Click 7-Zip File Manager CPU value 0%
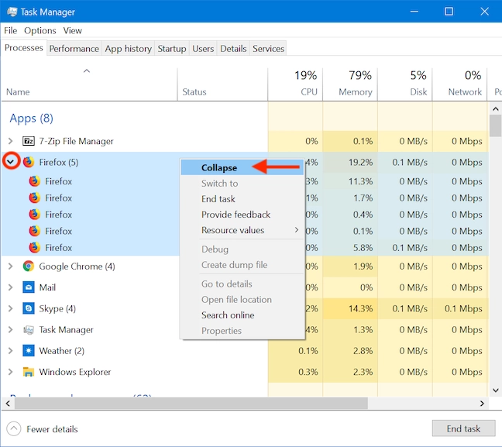Screen dimensions: 502x447 point(311,141)
